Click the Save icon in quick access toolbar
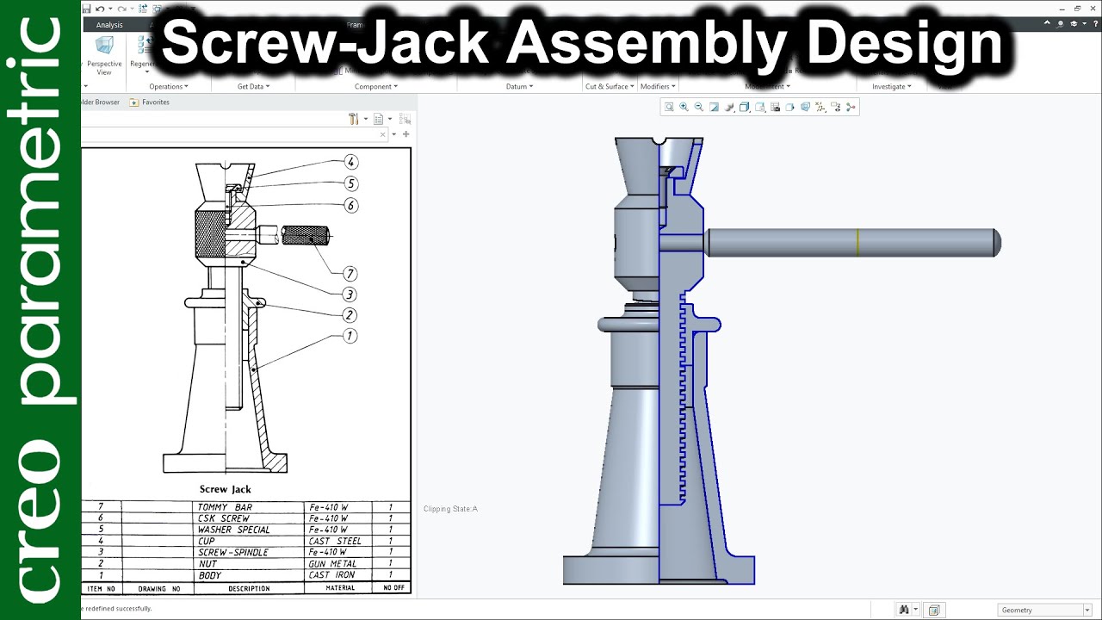Viewport: 1102px width, 620px height. [87, 9]
